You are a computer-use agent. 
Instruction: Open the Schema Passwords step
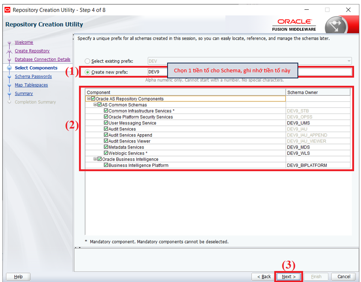tap(33, 76)
